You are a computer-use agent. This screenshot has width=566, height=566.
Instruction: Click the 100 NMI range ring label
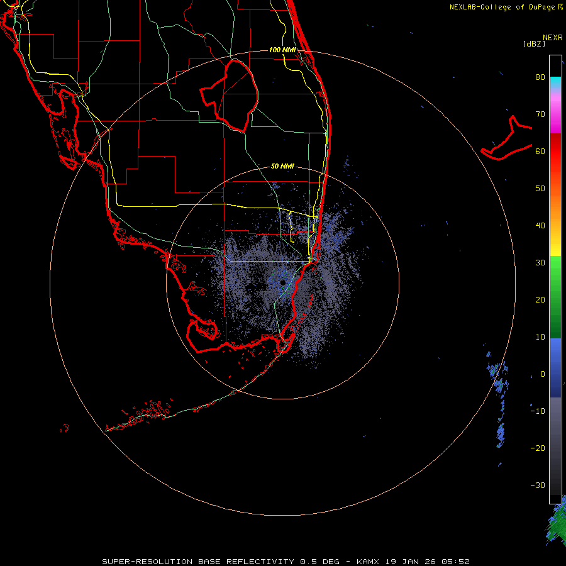(282, 50)
